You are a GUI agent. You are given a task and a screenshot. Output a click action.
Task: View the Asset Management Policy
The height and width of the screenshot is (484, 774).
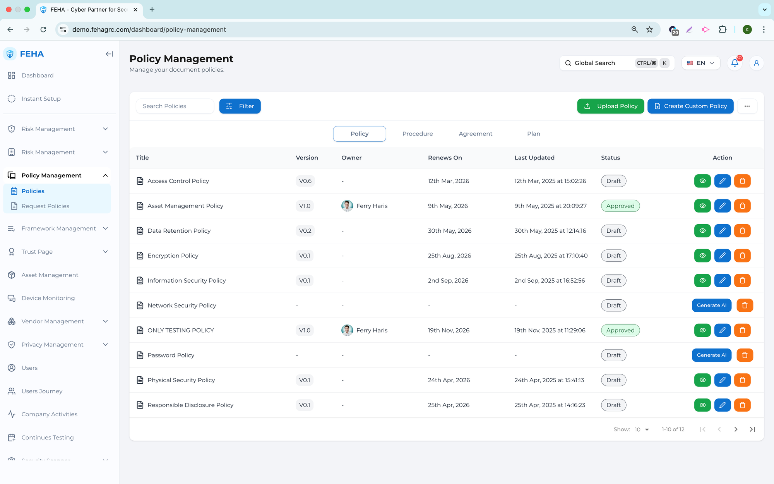(x=702, y=206)
